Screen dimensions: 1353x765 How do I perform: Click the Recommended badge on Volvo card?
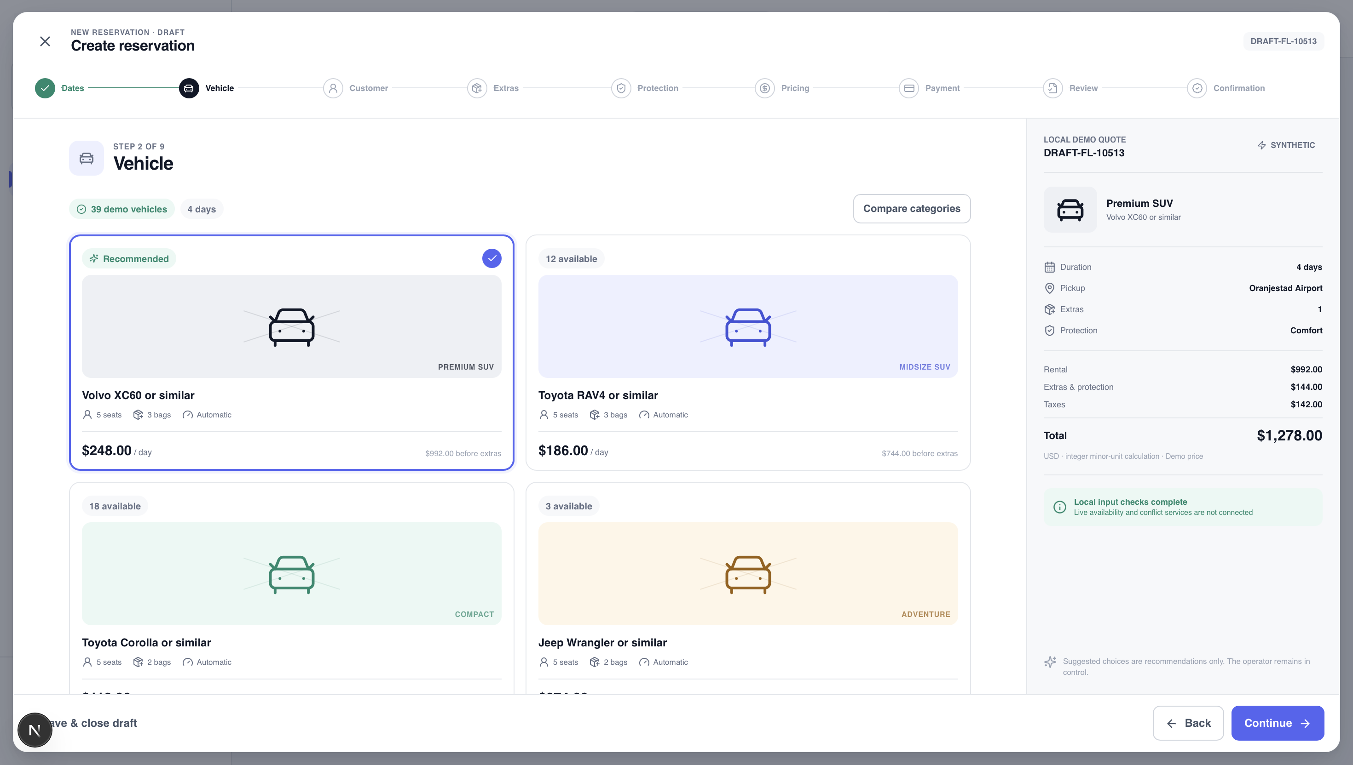click(129, 258)
